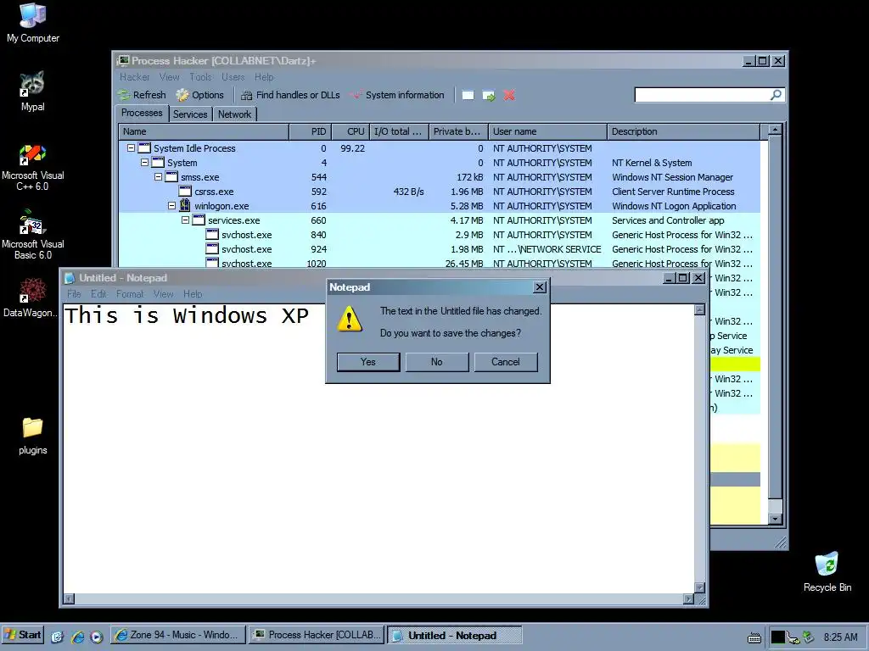Switch to Process Hacker taskbar button
869x651 pixels.
pos(316,635)
